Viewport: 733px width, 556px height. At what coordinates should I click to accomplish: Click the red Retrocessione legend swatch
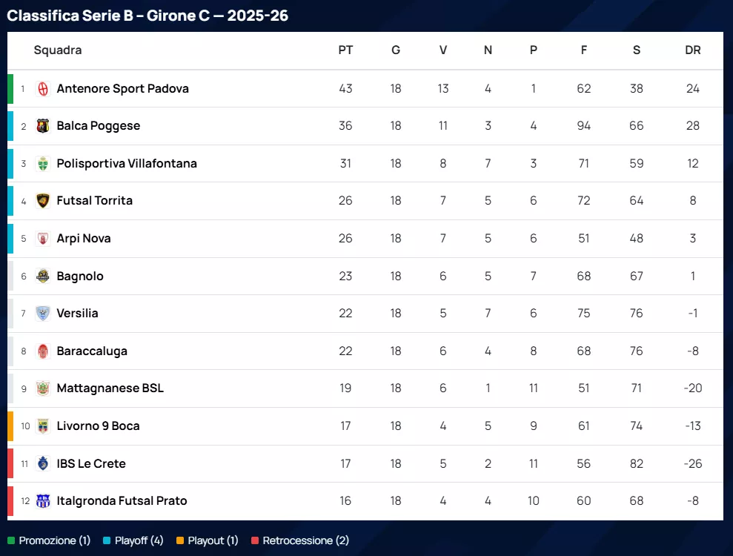pyautogui.click(x=255, y=541)
